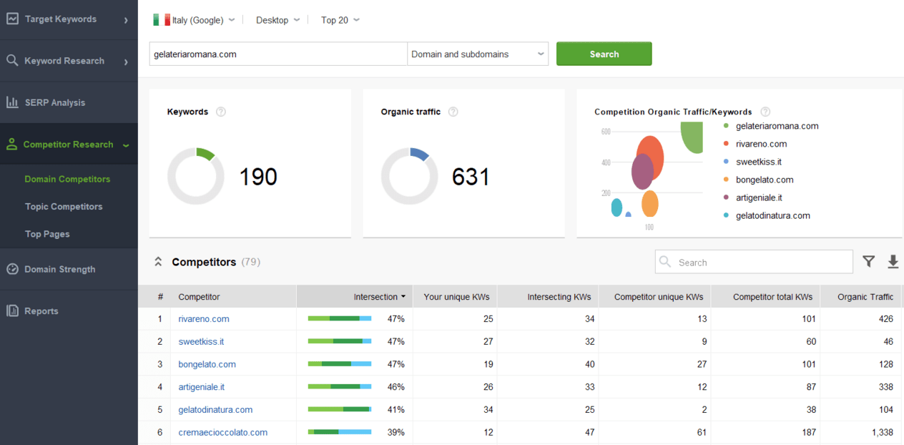This screenshot has height=445, width=904.
Task: Click the Organic traffic help question mark
Action: tap(453, 112)
